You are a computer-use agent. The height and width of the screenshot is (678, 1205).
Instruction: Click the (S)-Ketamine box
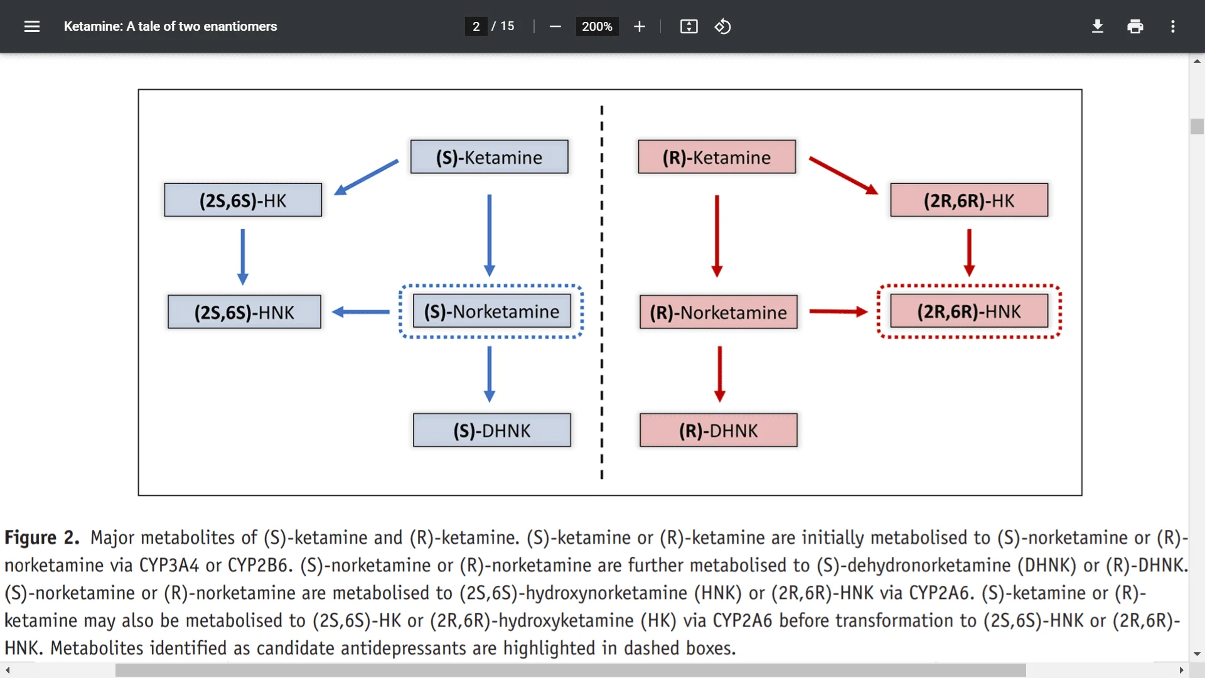[489, 157]
